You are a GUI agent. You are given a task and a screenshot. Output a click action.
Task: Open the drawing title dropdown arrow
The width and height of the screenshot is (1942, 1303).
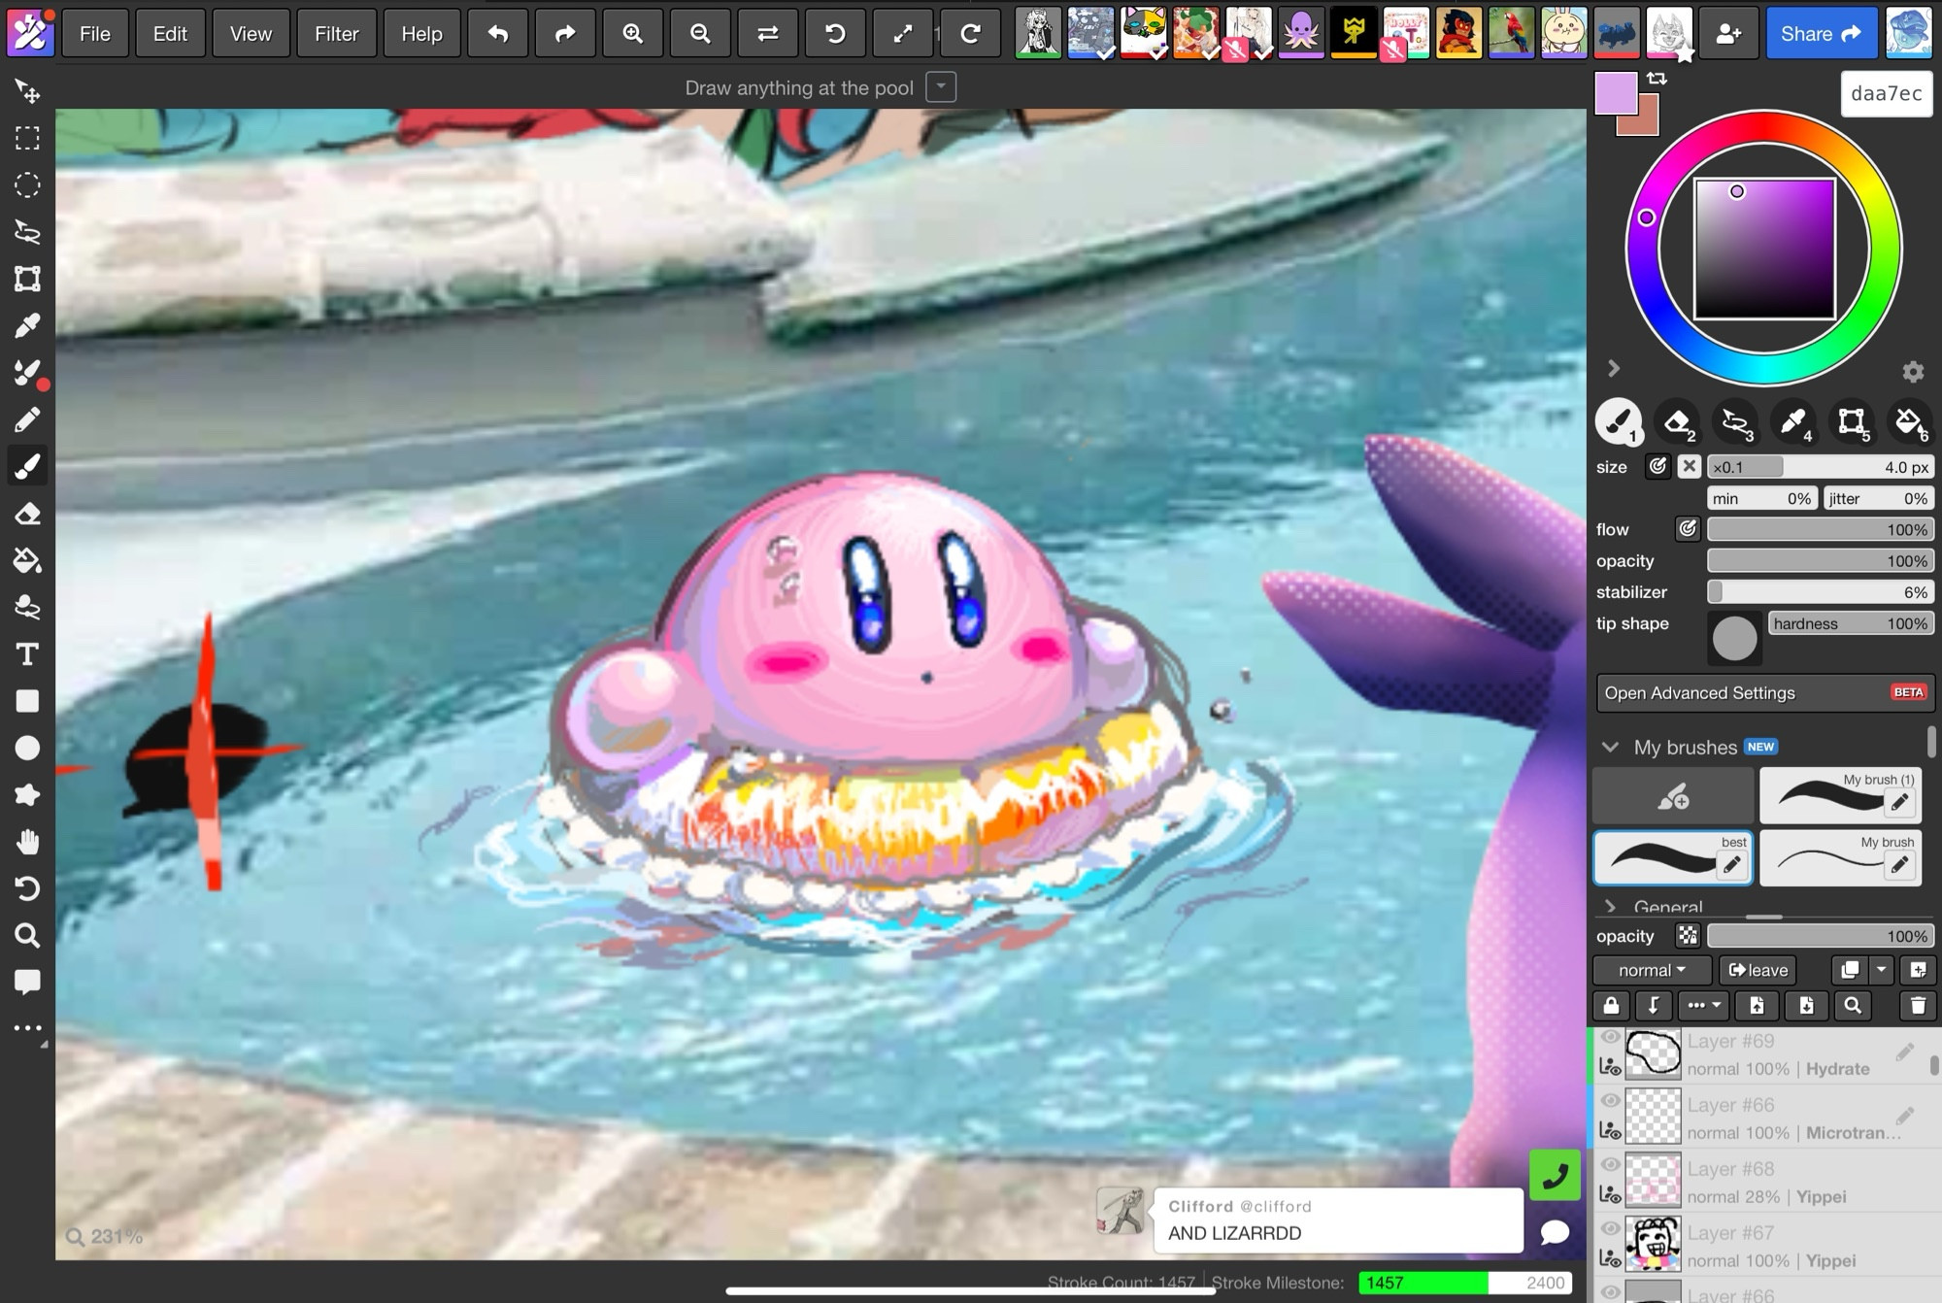click(941, 87)
